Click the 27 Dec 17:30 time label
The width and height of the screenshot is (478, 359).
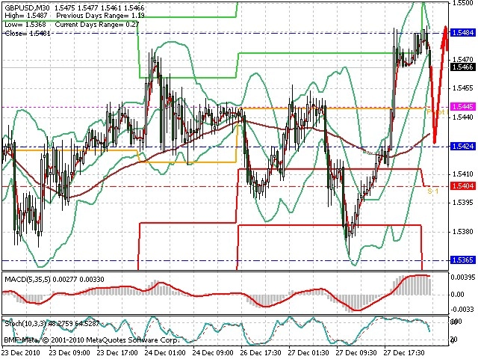(x=405, y=353)
